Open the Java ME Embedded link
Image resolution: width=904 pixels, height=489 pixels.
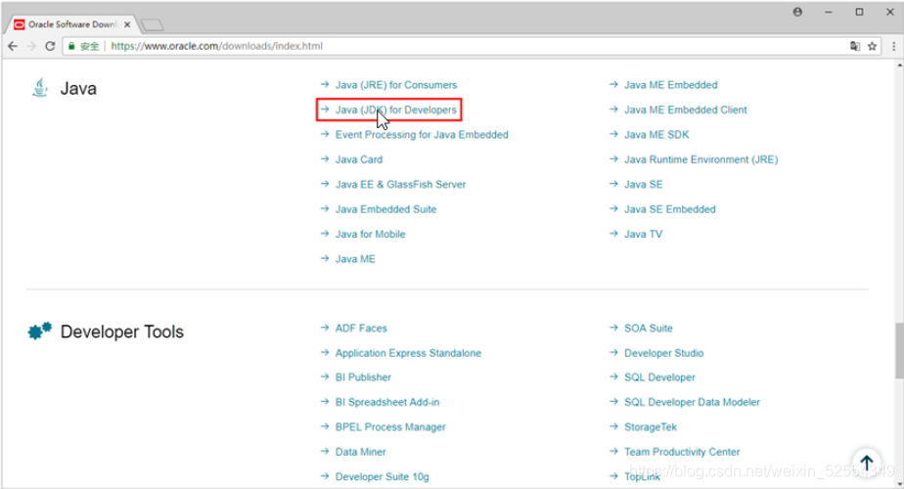[x=670, y=85]
